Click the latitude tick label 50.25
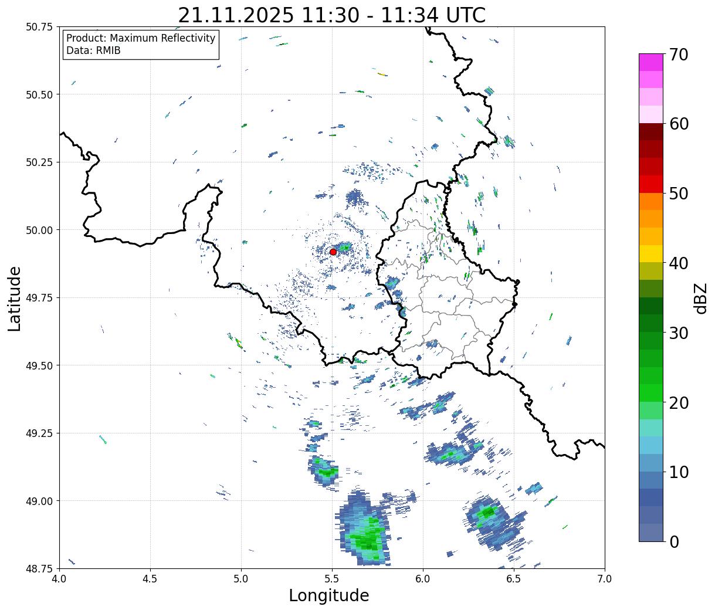 [x=39, y=162]
